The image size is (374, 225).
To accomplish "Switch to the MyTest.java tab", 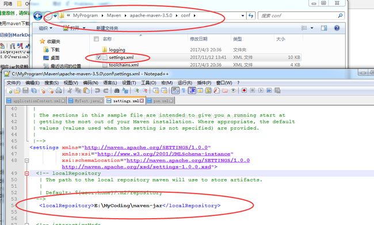I will click(86, 101).
